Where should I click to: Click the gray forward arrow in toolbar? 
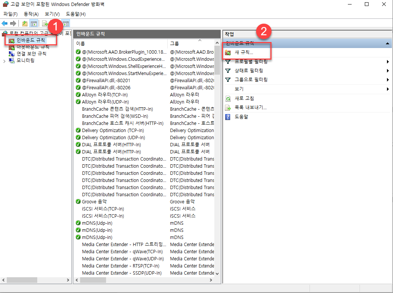click(x=13, y=24)
